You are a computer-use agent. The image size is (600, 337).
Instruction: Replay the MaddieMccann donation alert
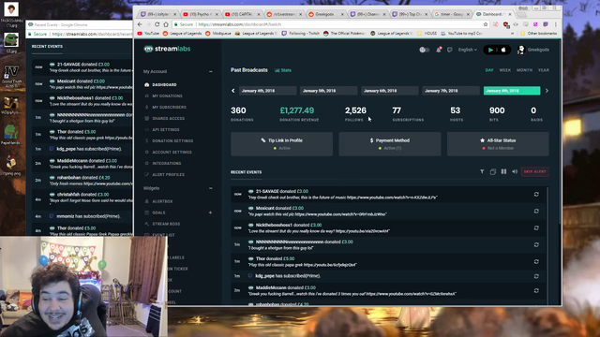click(x=536, y=291)
